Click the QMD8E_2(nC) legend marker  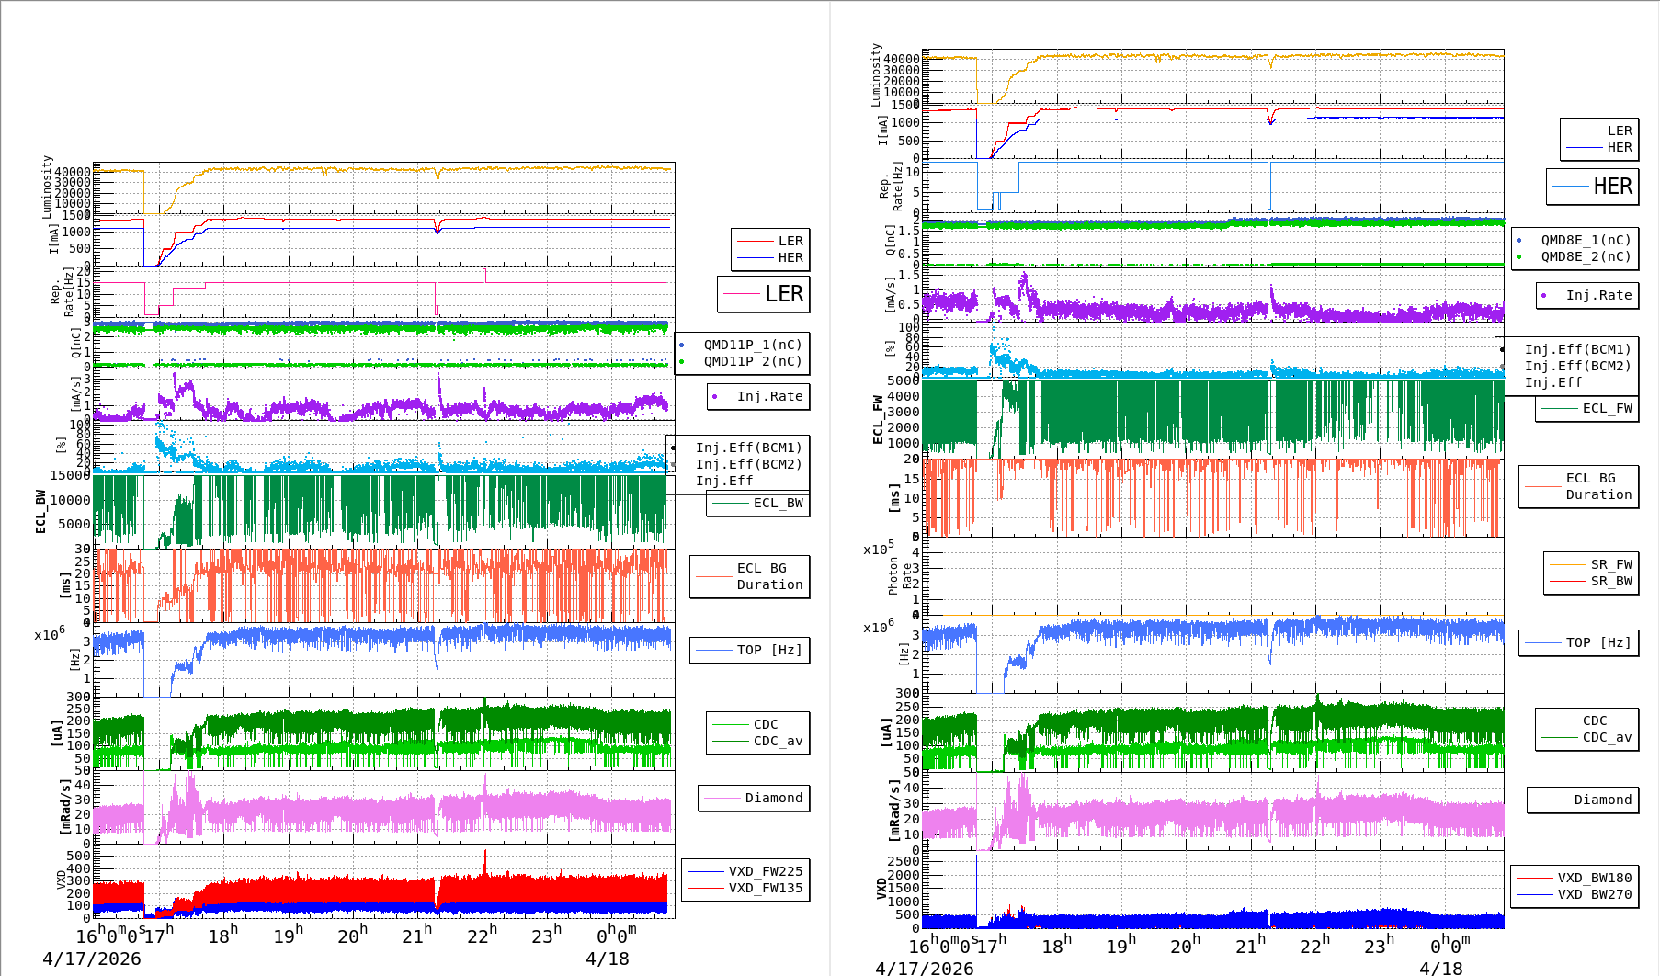[1518, 257]
